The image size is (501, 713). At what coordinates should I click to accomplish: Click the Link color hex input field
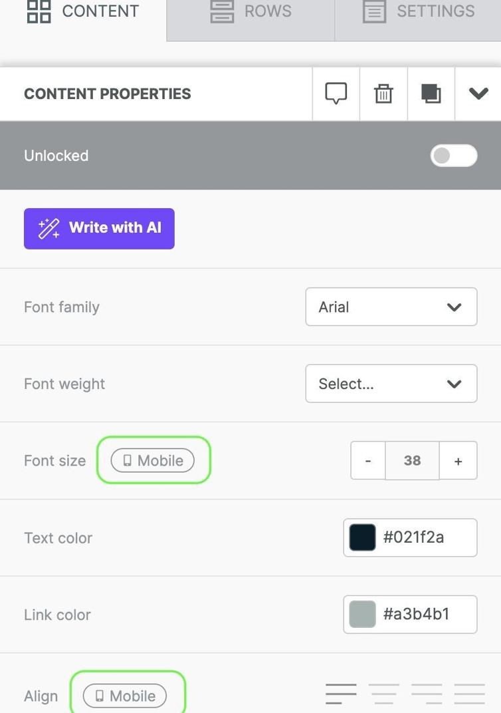(425, 614)
